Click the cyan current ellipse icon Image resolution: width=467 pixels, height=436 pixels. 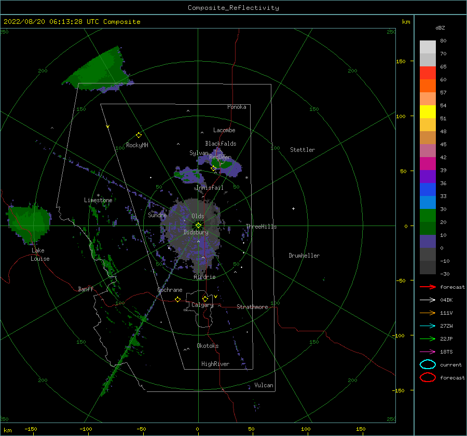(x=428, y=364)
